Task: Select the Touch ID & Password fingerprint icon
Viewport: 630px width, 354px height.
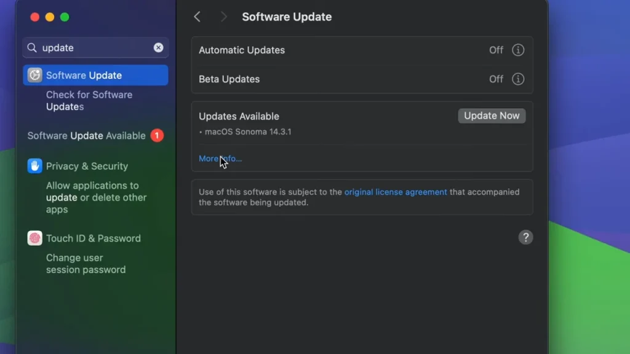Action: pyautogui.click(x=34, y=238)
